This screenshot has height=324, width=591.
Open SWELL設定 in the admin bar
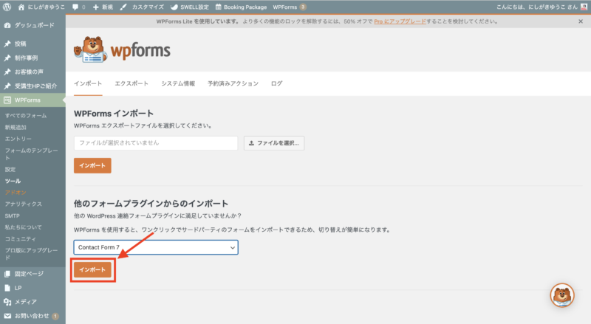coord(190,7)
